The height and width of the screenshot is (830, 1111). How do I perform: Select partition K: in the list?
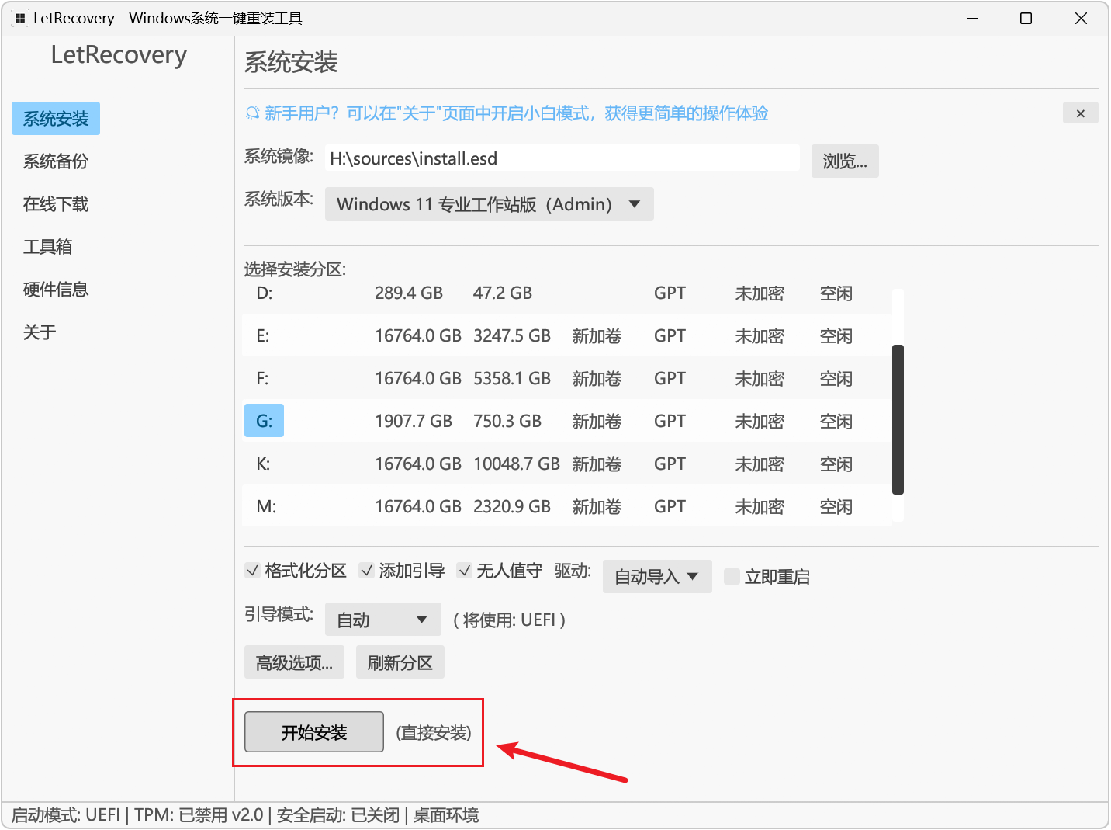(x=567, y=464)
